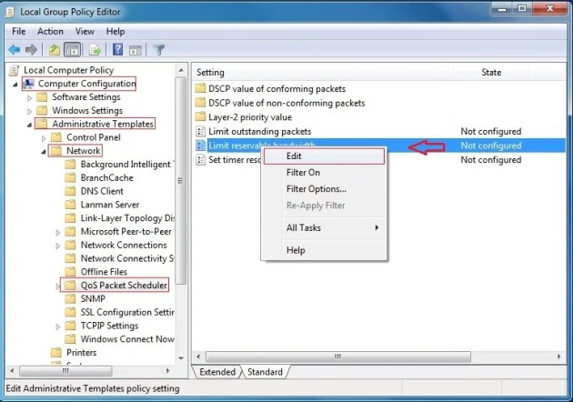Viewport: 573px width, 402px height.
Task: Switch to the Extended tab
Action: pos(217,372)
